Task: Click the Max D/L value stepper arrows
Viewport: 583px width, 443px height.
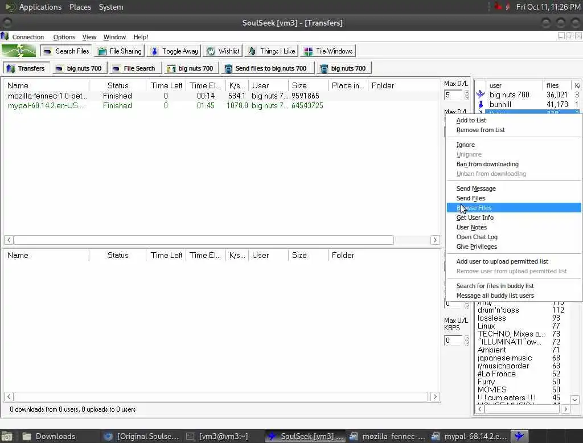Action: tap(467, 95)
